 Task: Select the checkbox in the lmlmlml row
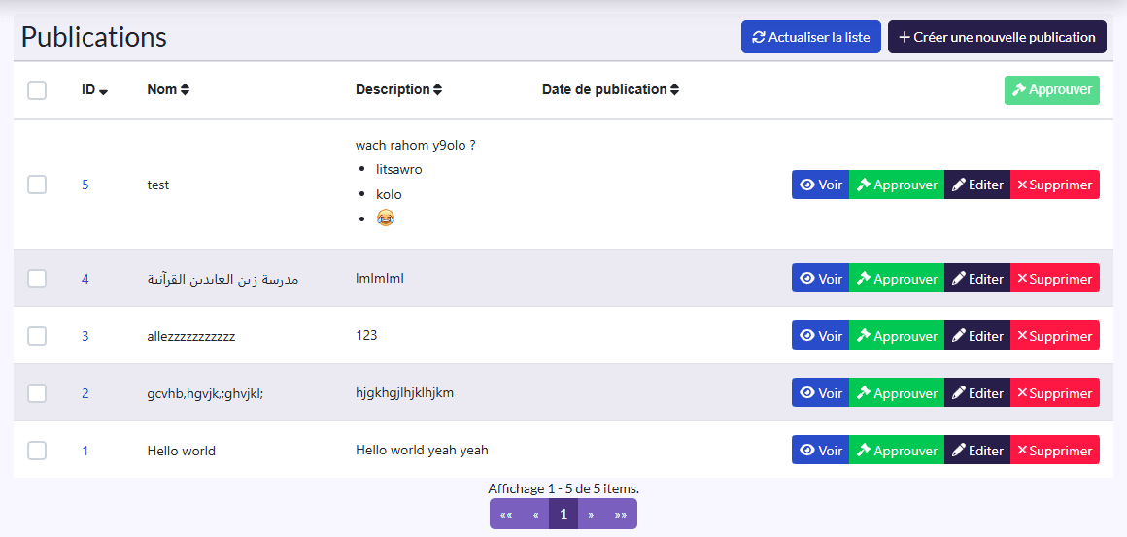pyautogui.click(x=37, y=278)
